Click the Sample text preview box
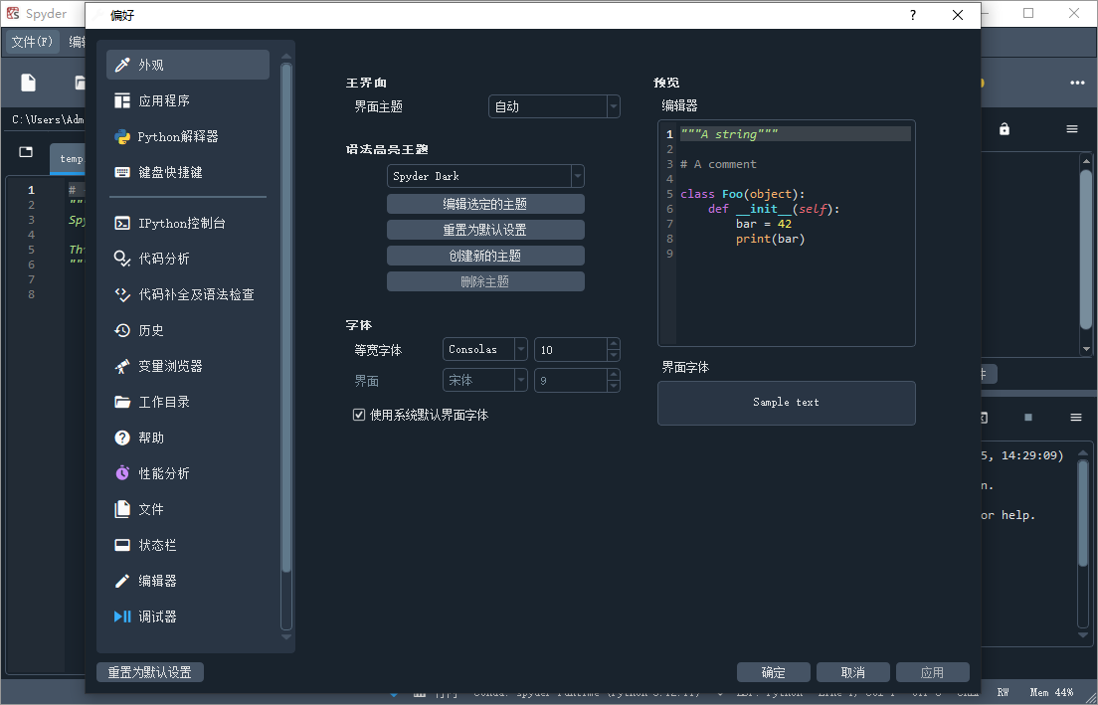 click(787, 403)
